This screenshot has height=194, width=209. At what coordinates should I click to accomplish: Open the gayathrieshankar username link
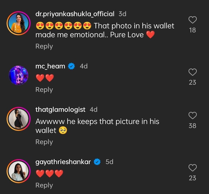pos(63,162)
